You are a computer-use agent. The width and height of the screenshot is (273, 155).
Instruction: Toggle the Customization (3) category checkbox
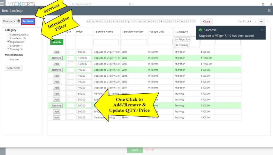click(8, 35)
